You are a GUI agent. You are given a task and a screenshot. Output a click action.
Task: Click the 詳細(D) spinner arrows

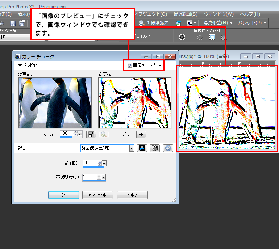pos(100,163)
